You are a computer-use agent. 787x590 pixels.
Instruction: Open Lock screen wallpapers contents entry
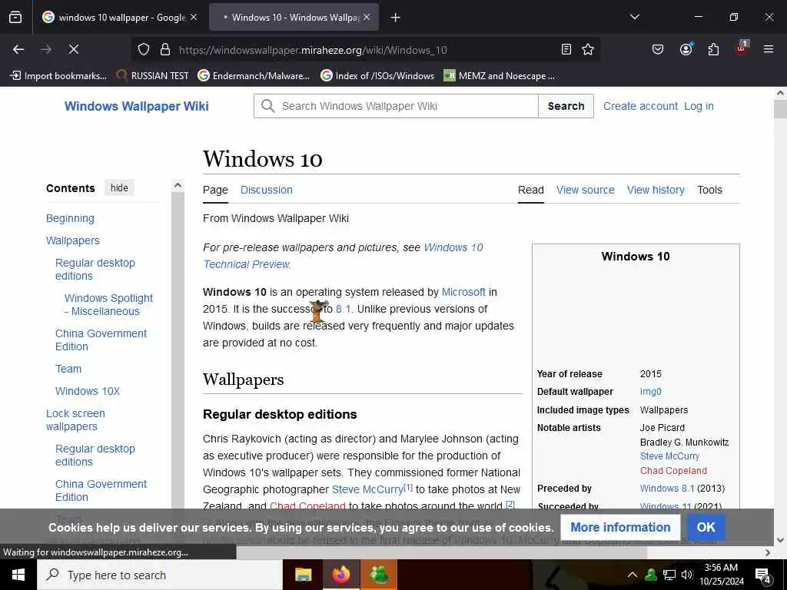coord(75,420)
